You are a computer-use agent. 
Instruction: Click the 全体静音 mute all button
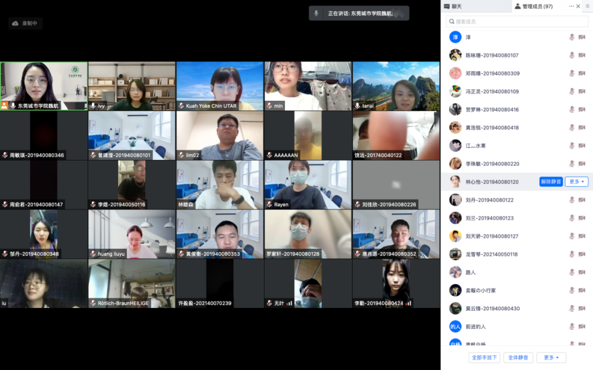(x=518, y=357)
